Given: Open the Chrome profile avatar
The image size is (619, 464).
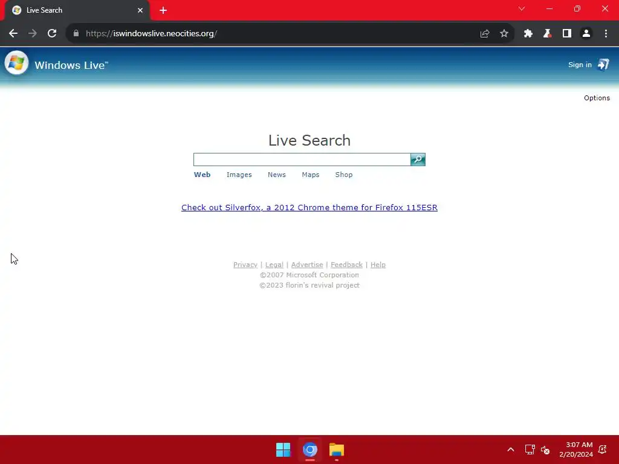Looking at the screenshot, I should (x=586, y=34).
